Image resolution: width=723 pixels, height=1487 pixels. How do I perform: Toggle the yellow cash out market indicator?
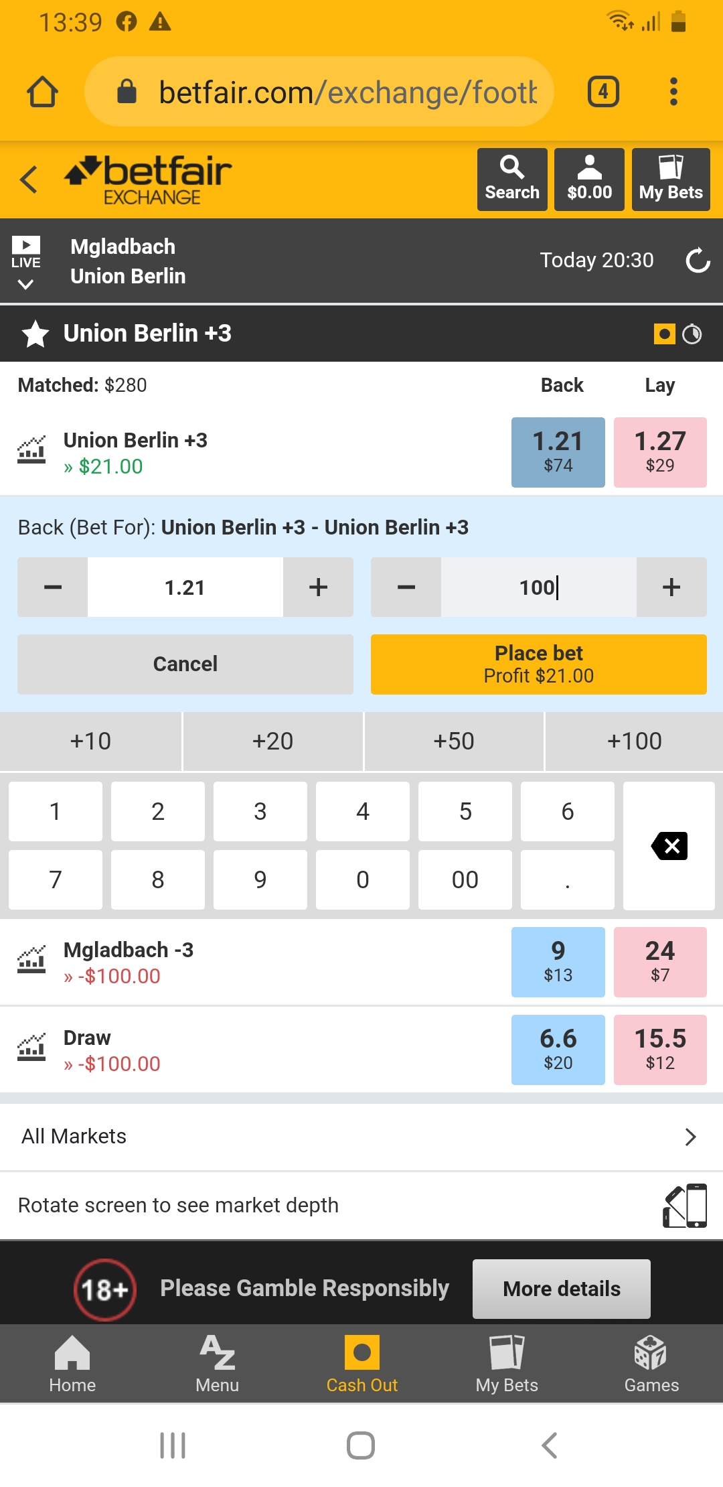[664, 334]
